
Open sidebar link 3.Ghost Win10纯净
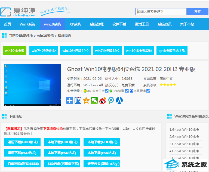click(x=184, y=144)
